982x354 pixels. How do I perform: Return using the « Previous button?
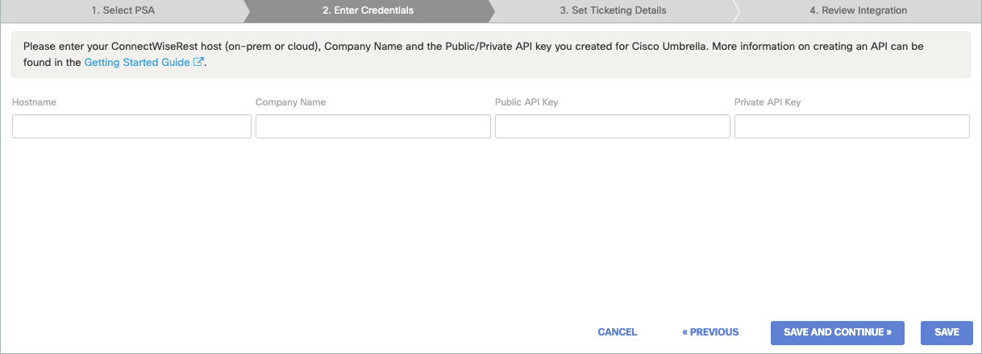pyautogui.click(x=710, y=332)
